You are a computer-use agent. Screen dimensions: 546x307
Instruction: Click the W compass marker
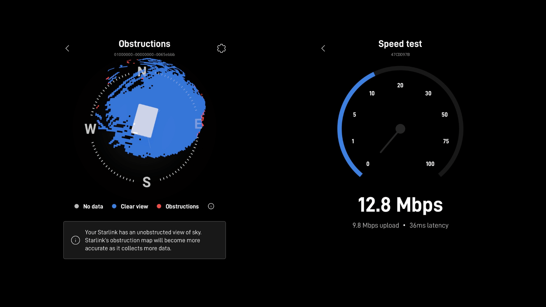click(x=91, y=129)
